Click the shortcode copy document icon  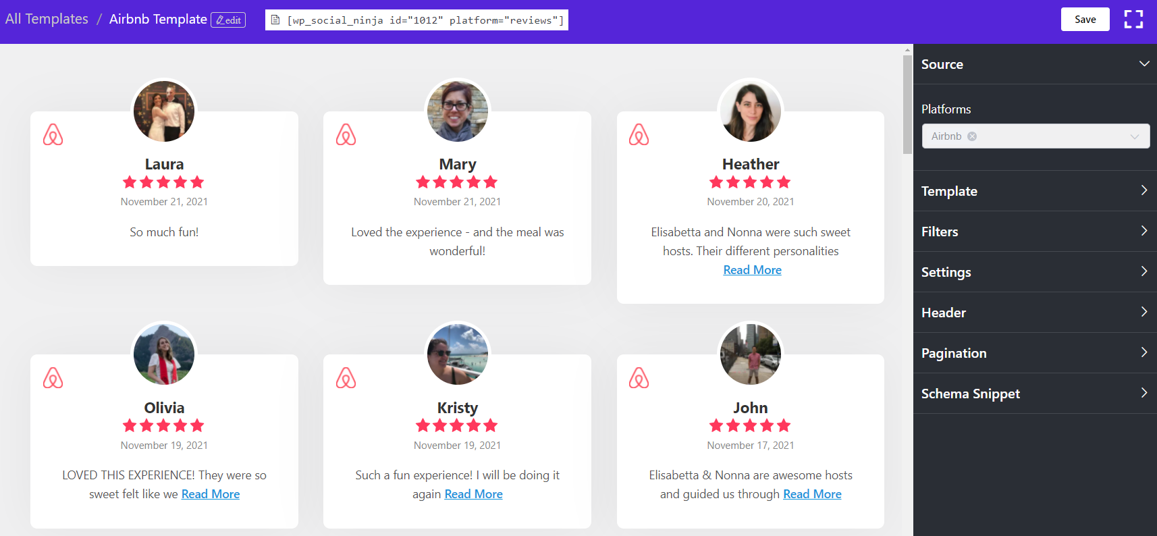[275, 20]
